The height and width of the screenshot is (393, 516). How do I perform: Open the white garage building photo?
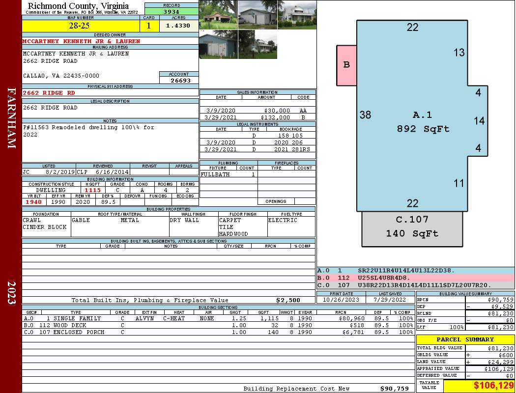(258, 15)
